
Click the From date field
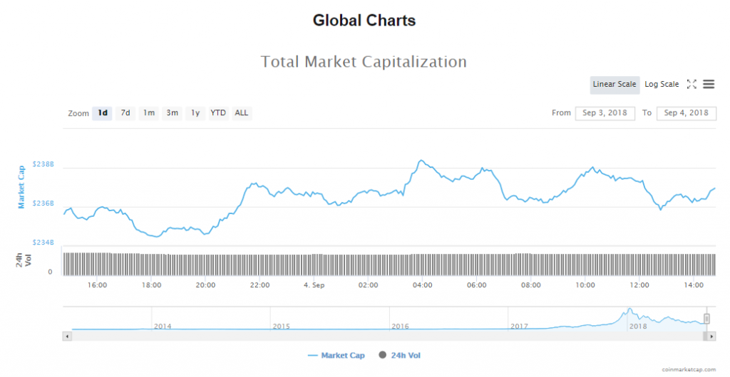[x=605, y=113]
